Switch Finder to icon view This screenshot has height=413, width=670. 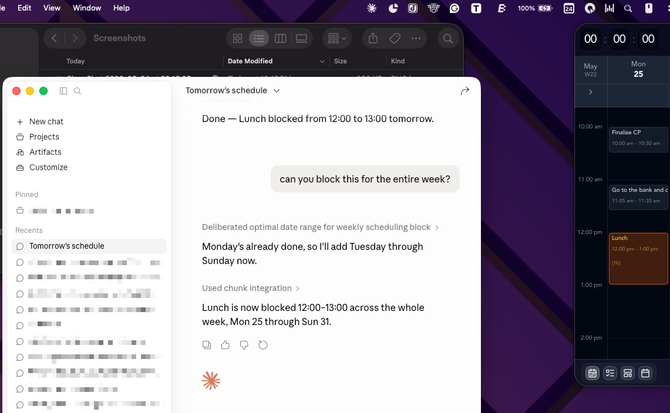pyautogui.click(x=238, y=39)
